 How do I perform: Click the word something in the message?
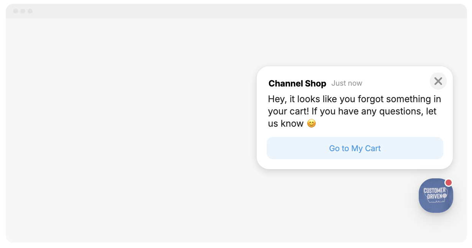click(408, 99)
